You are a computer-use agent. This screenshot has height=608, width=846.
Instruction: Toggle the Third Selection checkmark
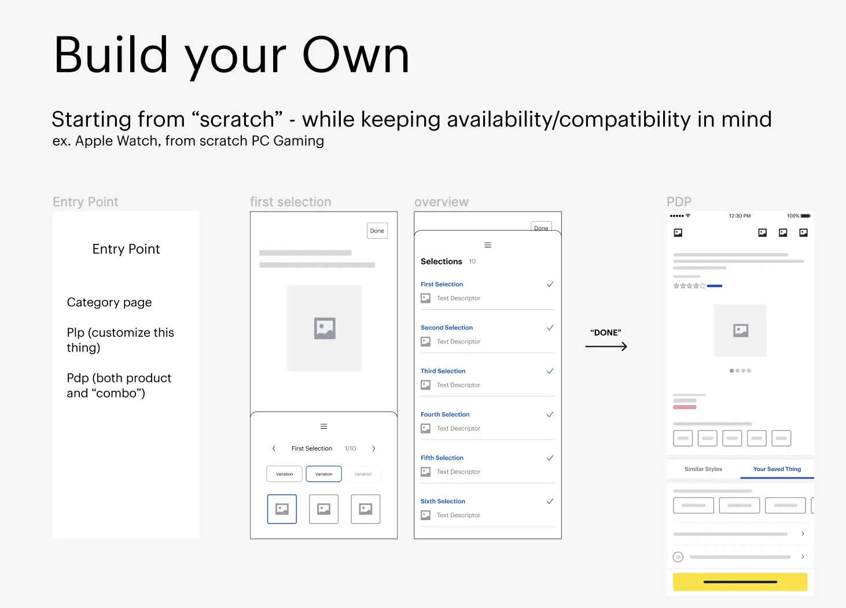click(550, 371)
